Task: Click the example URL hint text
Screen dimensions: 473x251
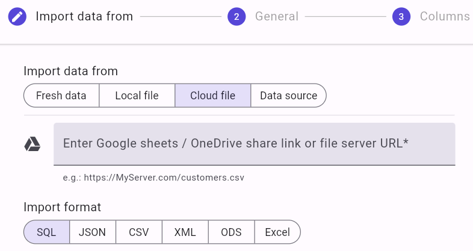Action: 153,178
